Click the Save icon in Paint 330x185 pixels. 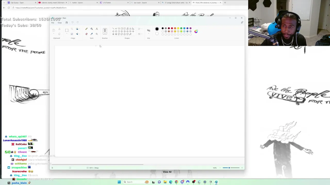[x=67, y=23]
